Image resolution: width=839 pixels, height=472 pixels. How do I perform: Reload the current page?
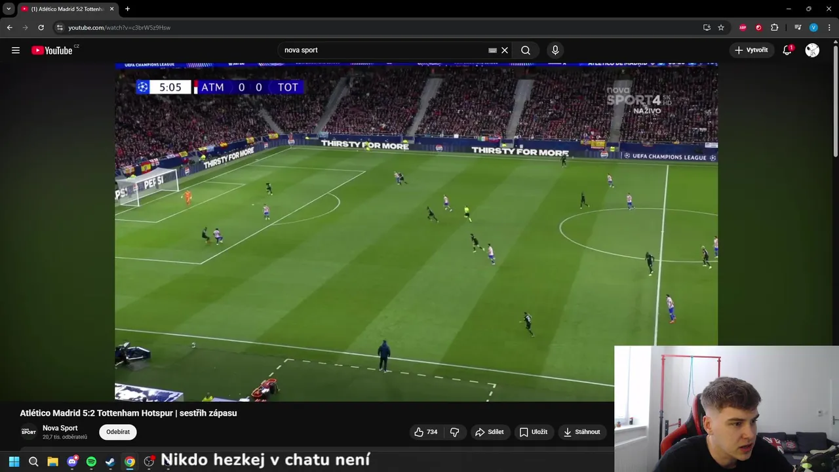[41, 28]
